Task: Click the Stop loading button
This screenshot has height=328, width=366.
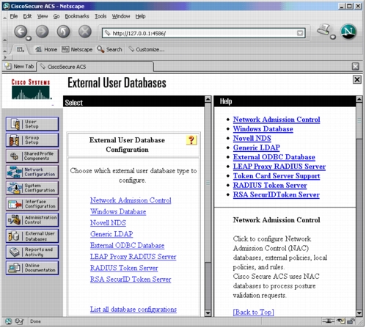Action: (85, 32)
